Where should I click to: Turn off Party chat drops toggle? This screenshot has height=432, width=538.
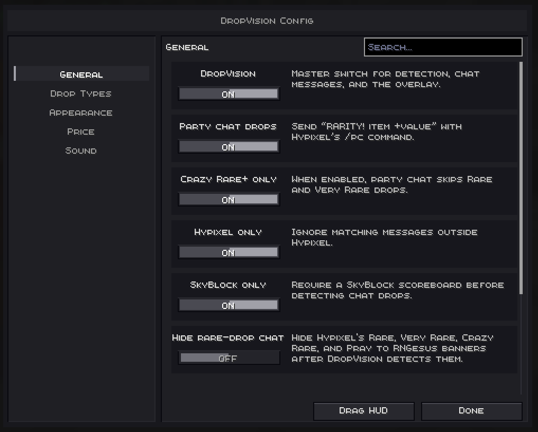(x=229, y=147)
